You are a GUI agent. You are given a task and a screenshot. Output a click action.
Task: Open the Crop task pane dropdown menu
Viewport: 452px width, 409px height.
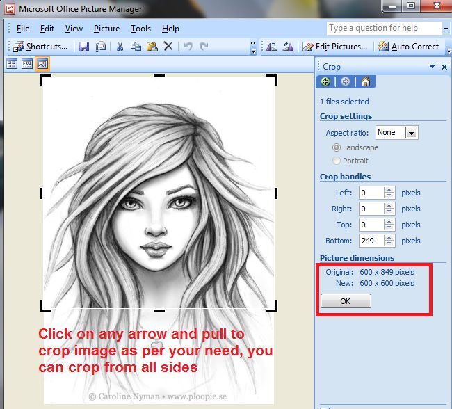click(x=432, y=67)
